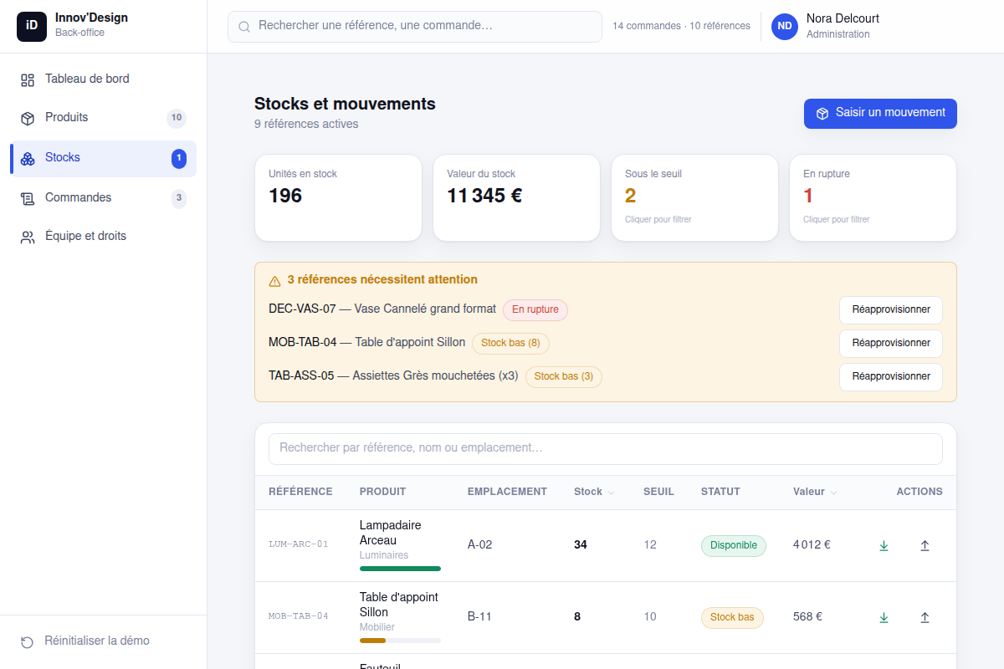Viewport: 1004px width, 669px height.
Task: Click the magnifier icon in top search
Action: click(244, 27)
